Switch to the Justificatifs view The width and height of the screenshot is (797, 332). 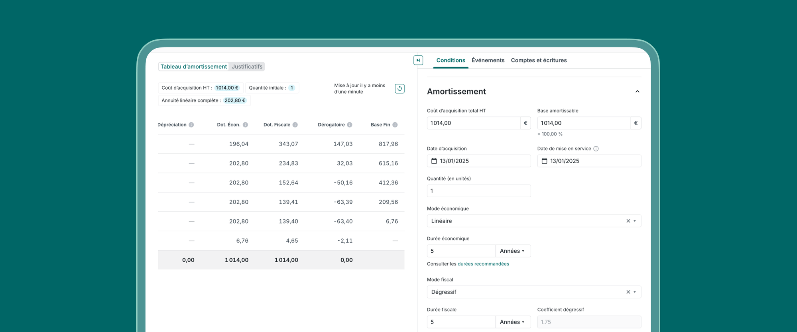(247, 67)
